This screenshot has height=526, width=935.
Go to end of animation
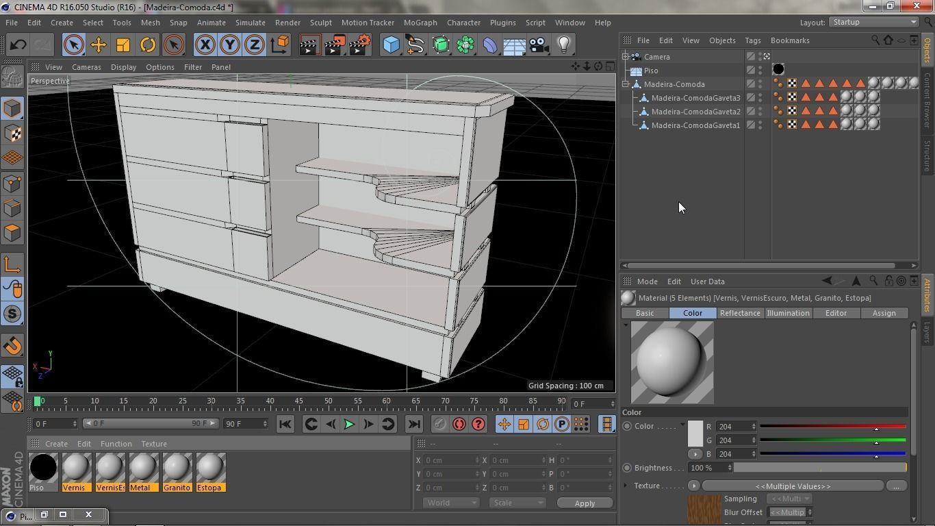[x=413, y=424]
